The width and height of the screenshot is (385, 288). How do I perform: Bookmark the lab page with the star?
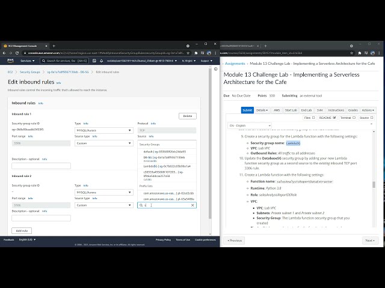(351, 53)
